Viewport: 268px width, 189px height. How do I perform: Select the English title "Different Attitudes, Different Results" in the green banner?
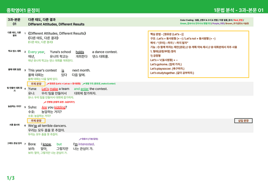click(x=56, y=24)
